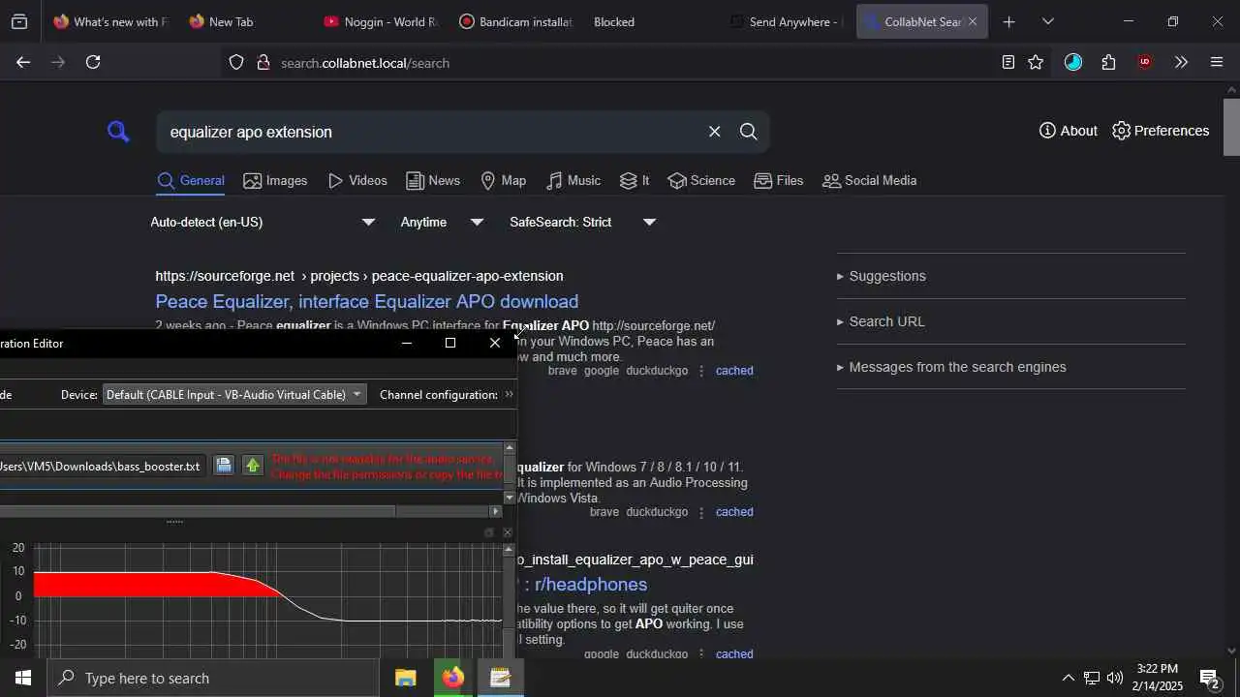
Task: Click the site security padlock icon
Action: pos(263,63)
